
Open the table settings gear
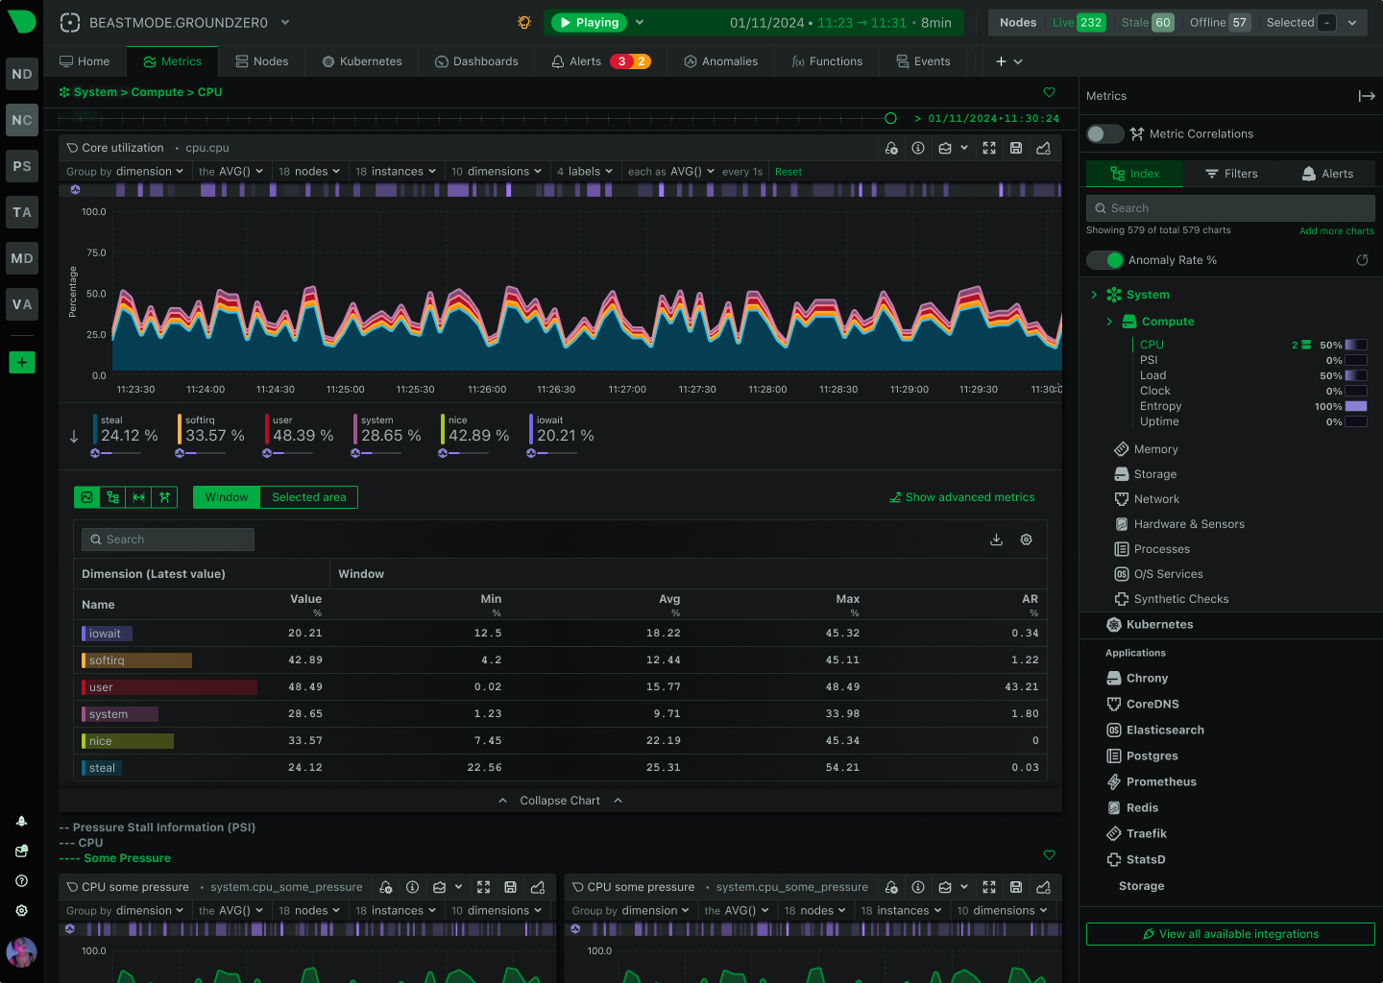click(x=1026, y=539)
